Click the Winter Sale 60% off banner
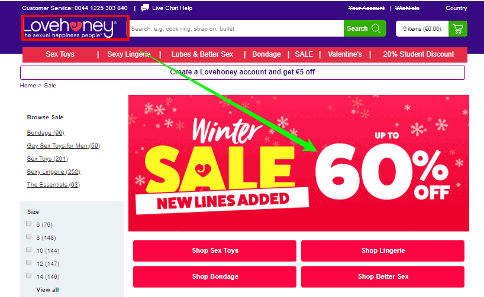The width and height of the screenshot is (484, 297). (299, 163)
